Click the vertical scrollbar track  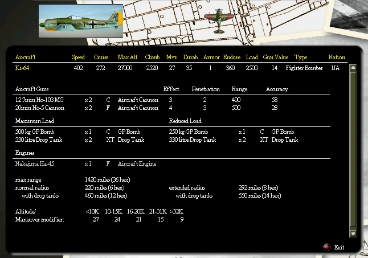click(353, 150)
